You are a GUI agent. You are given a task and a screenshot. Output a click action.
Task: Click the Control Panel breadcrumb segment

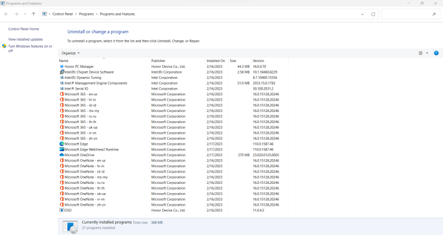click(66, 14)
